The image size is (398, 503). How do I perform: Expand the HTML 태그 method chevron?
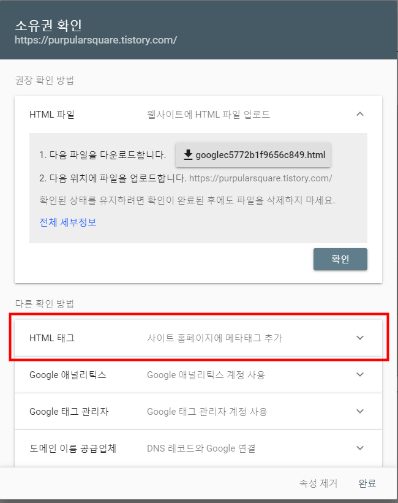tap(360, 338)
